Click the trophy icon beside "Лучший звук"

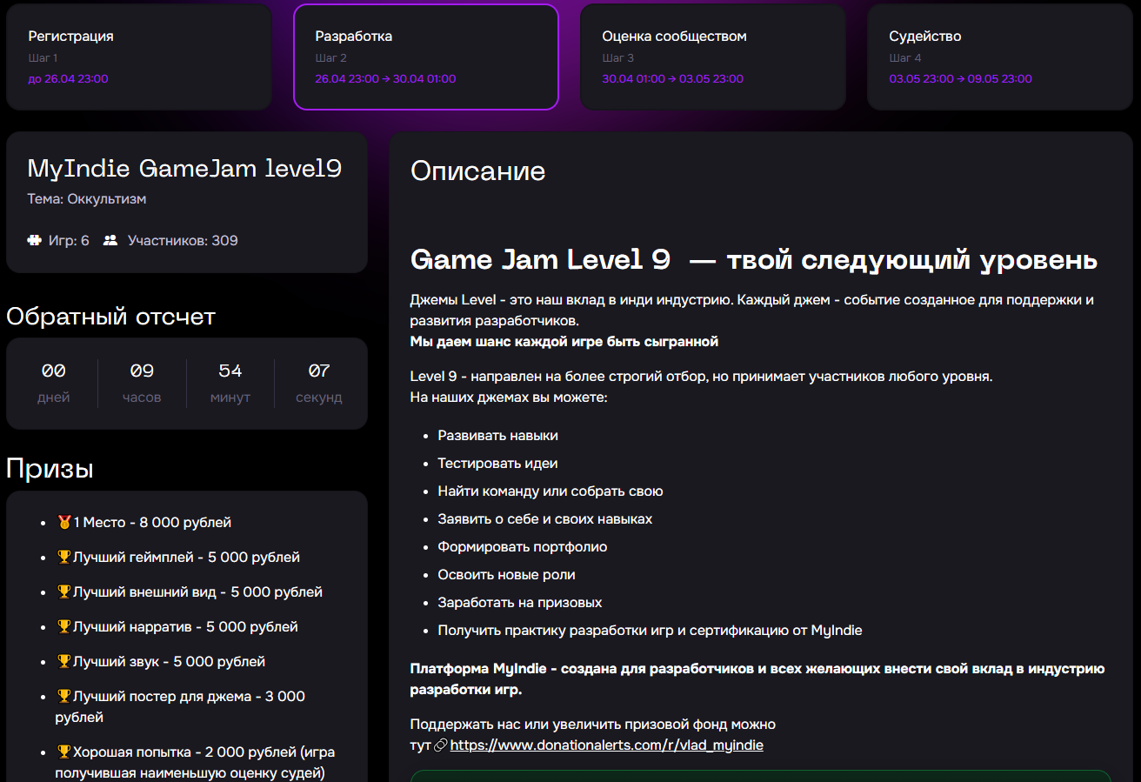63,662
